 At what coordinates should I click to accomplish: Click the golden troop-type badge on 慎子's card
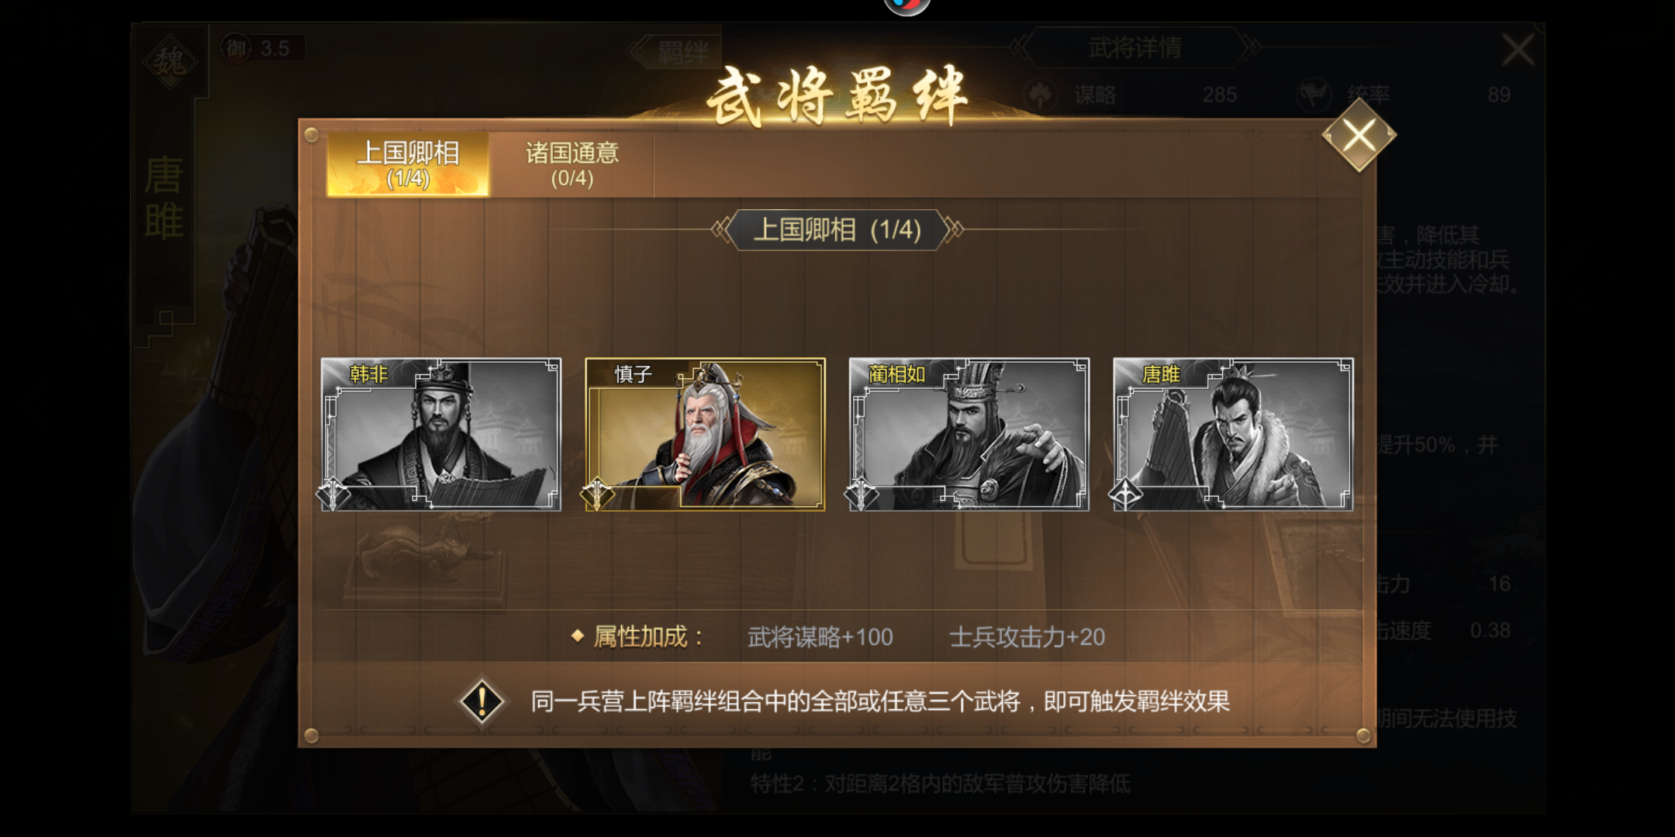tap(597, 494)
